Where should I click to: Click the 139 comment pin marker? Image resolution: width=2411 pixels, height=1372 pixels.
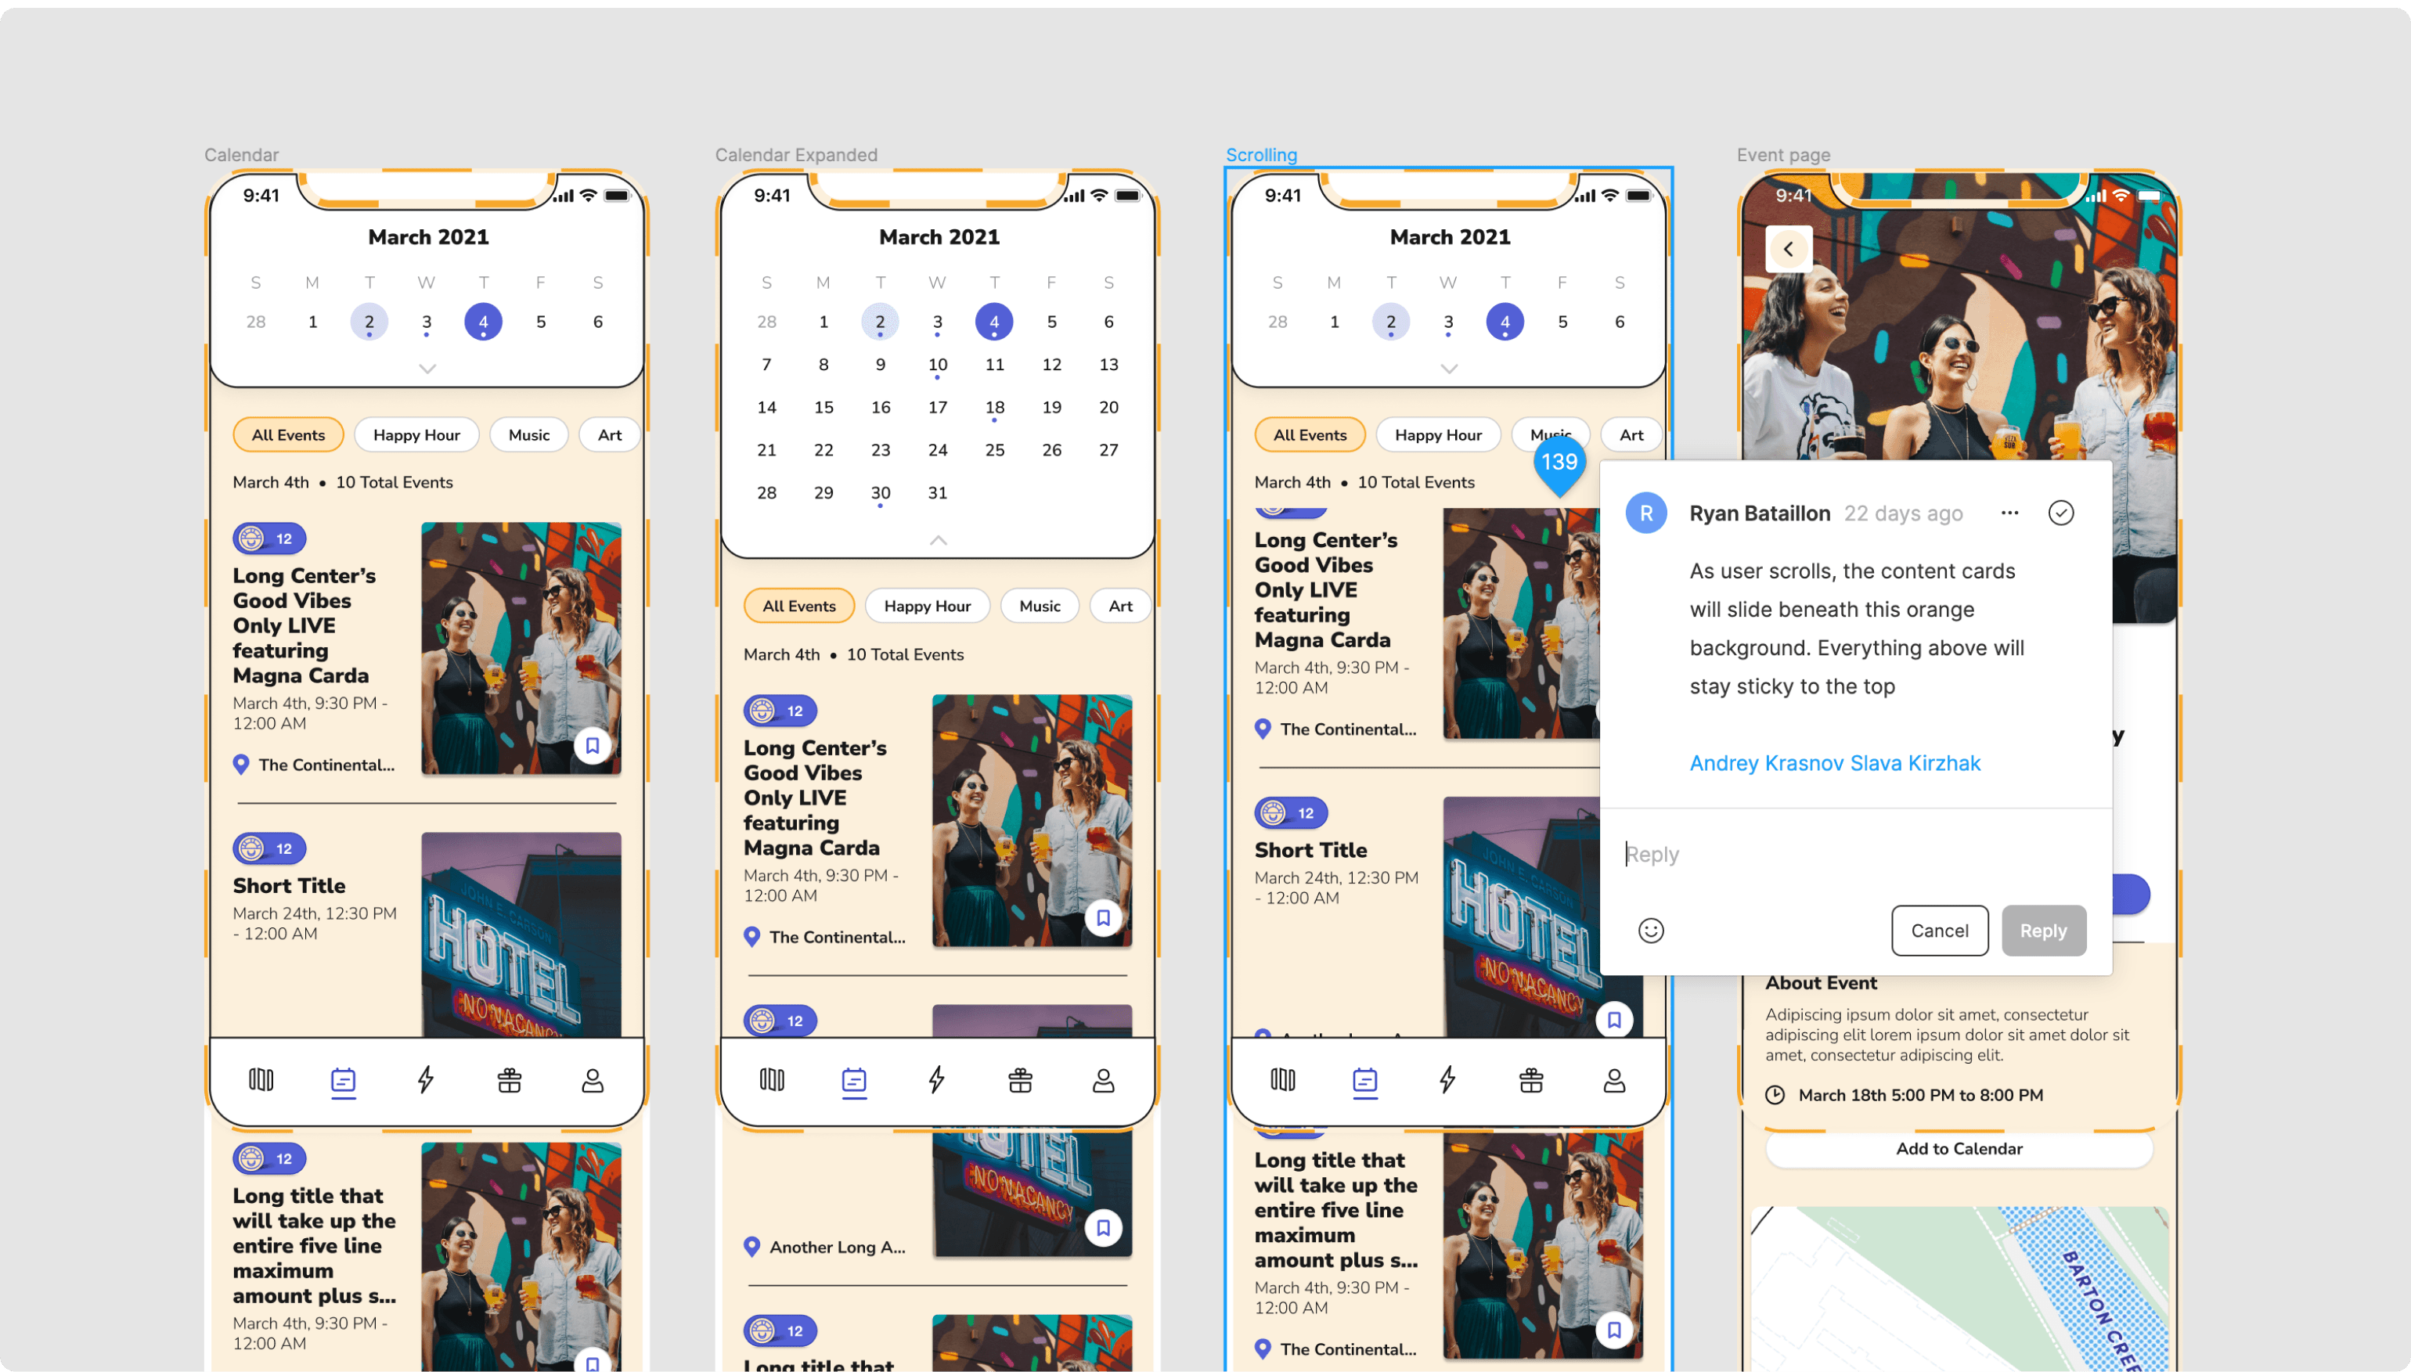[x=1559, y=463]
